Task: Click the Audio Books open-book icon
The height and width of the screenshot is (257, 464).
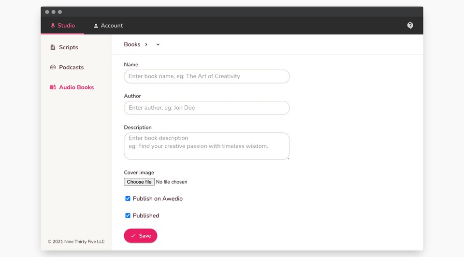Action: [x=53, y=87]
